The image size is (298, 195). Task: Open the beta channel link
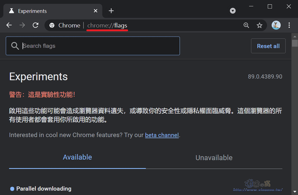(x=162, y=135)
